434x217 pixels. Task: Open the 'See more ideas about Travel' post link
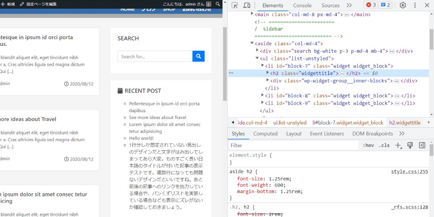[x=158, y=117]
